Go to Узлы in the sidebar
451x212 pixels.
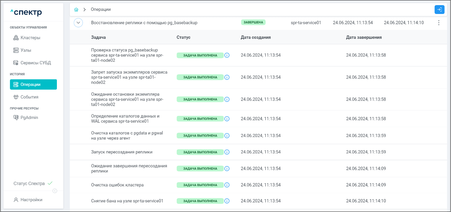(26, 50)
